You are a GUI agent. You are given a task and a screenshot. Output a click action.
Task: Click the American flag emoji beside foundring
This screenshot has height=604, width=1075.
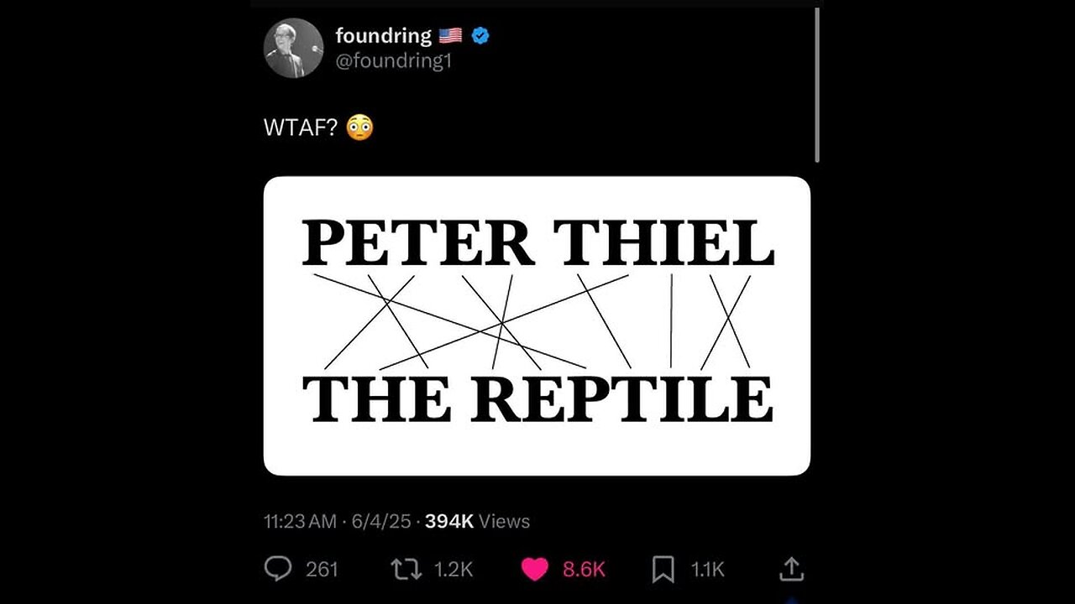pos(450,36)
